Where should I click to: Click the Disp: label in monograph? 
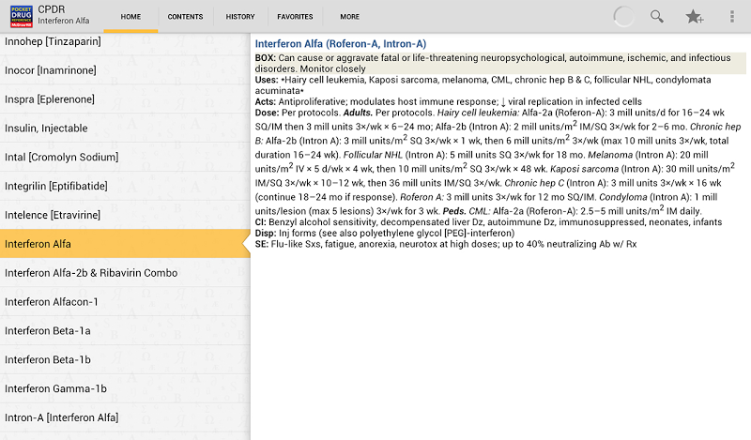(x=266, y=234)
